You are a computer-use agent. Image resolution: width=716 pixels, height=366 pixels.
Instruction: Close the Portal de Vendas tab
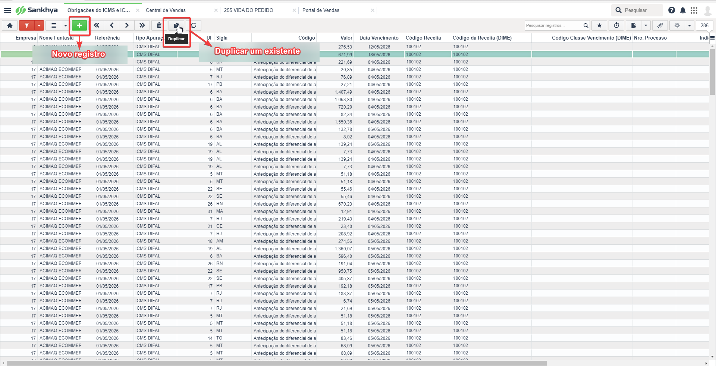pos(373,10)
